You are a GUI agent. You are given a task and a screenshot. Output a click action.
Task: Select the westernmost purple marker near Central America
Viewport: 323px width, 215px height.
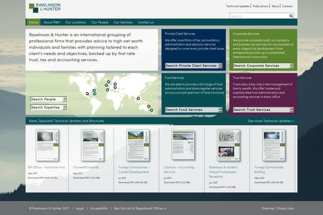click(87, 94)
